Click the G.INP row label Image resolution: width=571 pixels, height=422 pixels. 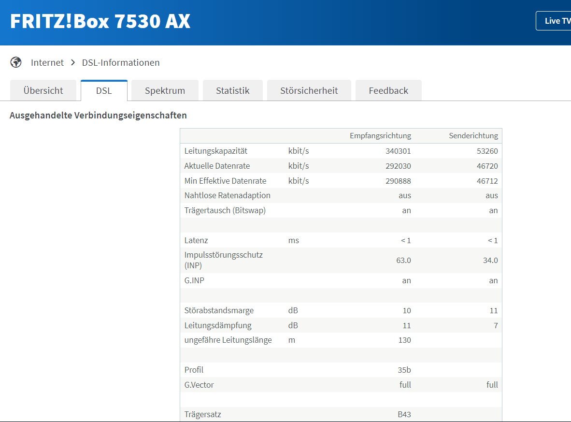pos(194,280)
